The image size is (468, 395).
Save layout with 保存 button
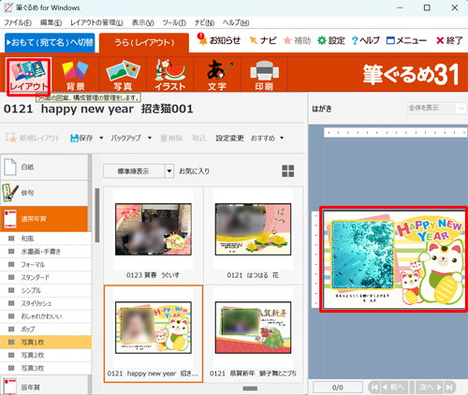click(x=81, y=138)
